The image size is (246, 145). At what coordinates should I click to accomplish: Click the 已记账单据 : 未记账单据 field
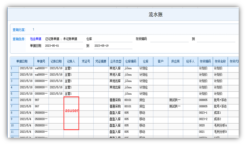[x=64, y=39]
